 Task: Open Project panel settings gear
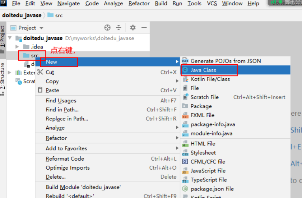[133, 28]
